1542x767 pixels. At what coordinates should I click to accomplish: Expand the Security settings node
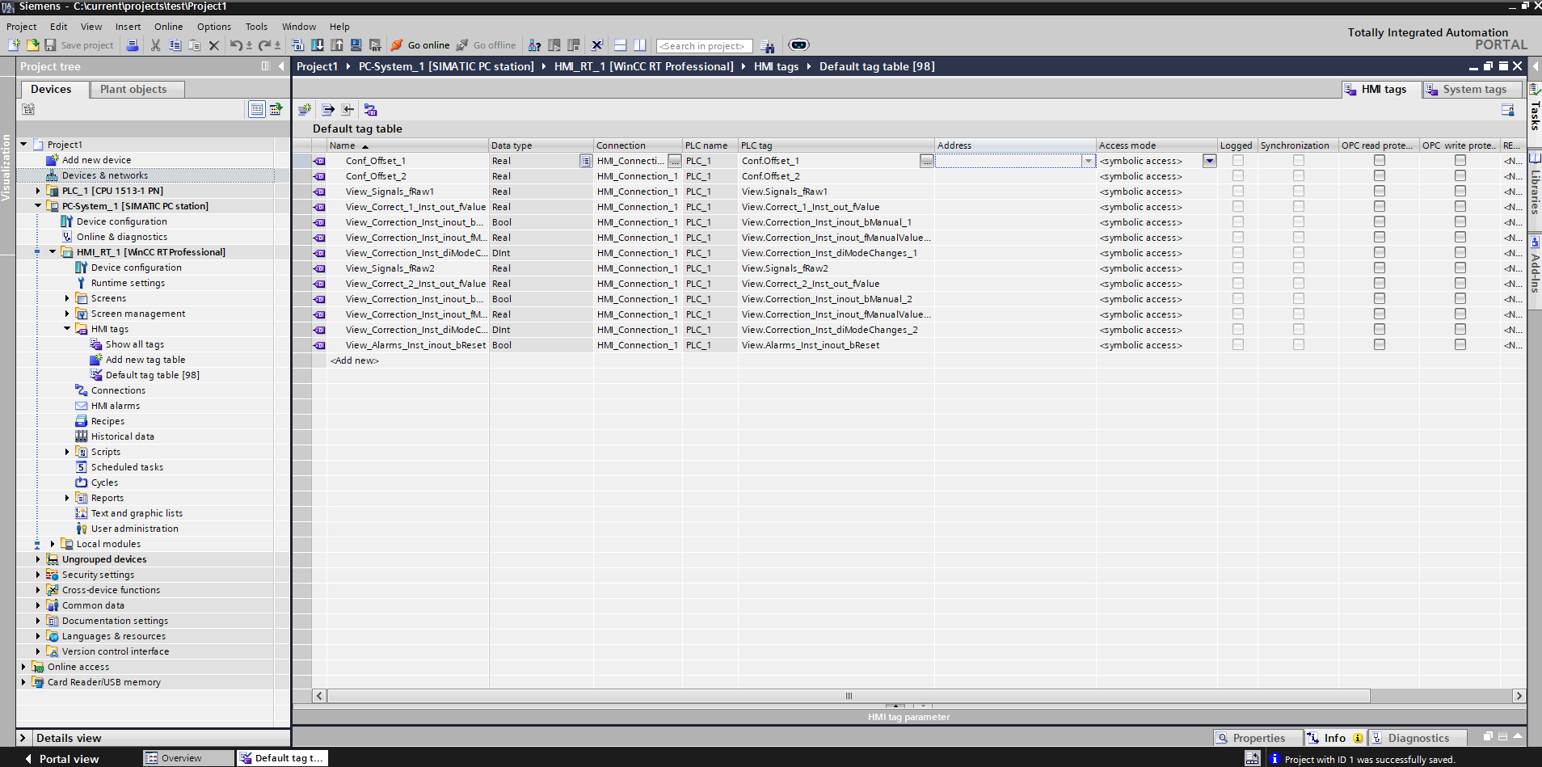[38, 575]
